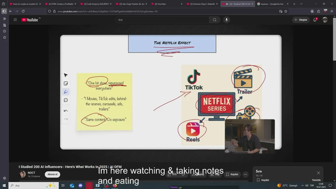Screen dimensions: 336x189
Task: Open the YouTube account avatar menu
Action: pyautogui.click(x=325, y=20)
